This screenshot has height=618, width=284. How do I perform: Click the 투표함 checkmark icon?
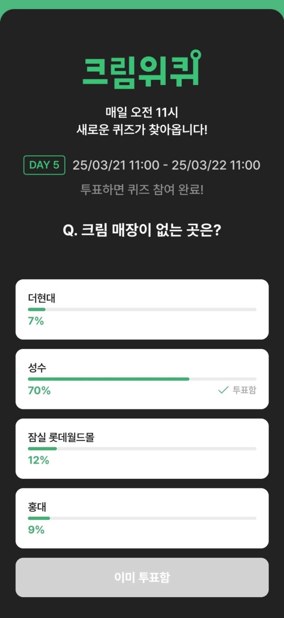coord(223,390)
